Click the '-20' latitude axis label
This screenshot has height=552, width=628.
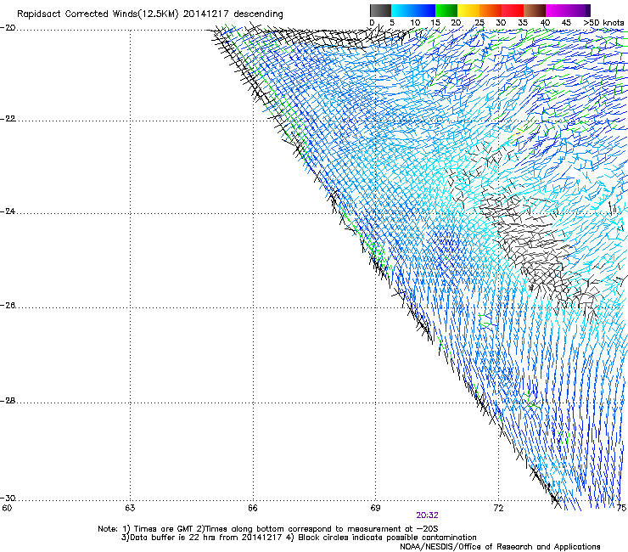coord(8,28)
